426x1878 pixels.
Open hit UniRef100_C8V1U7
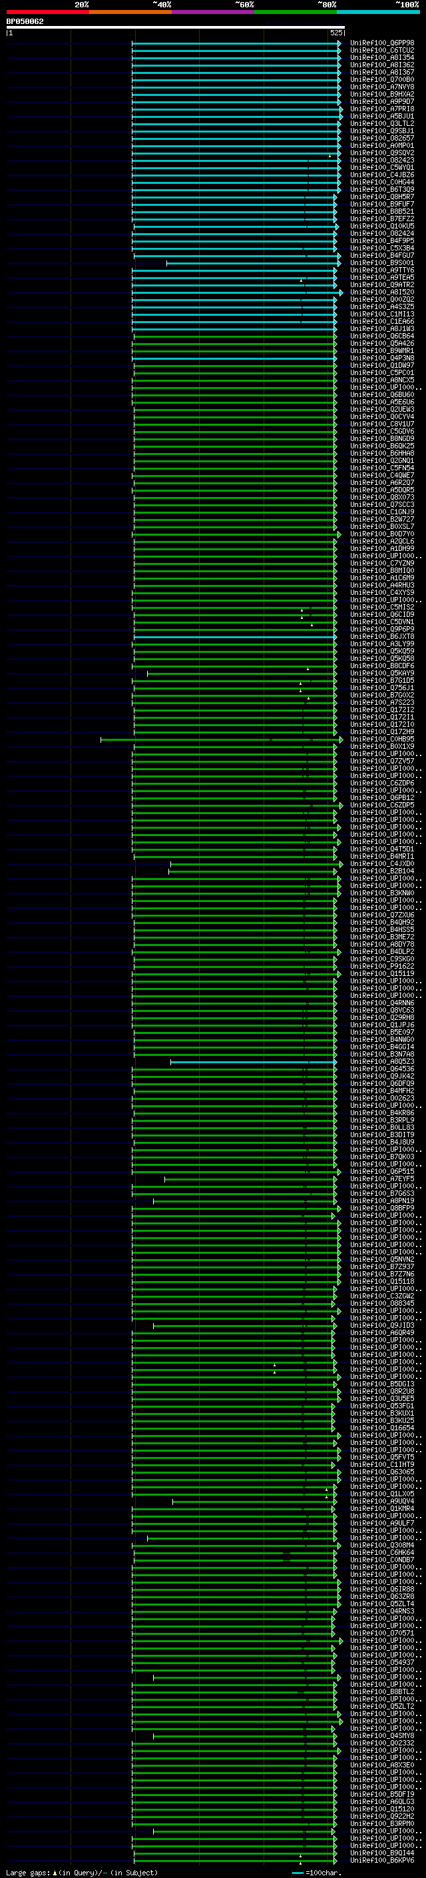pyautogui.click(x=381, y=424)
